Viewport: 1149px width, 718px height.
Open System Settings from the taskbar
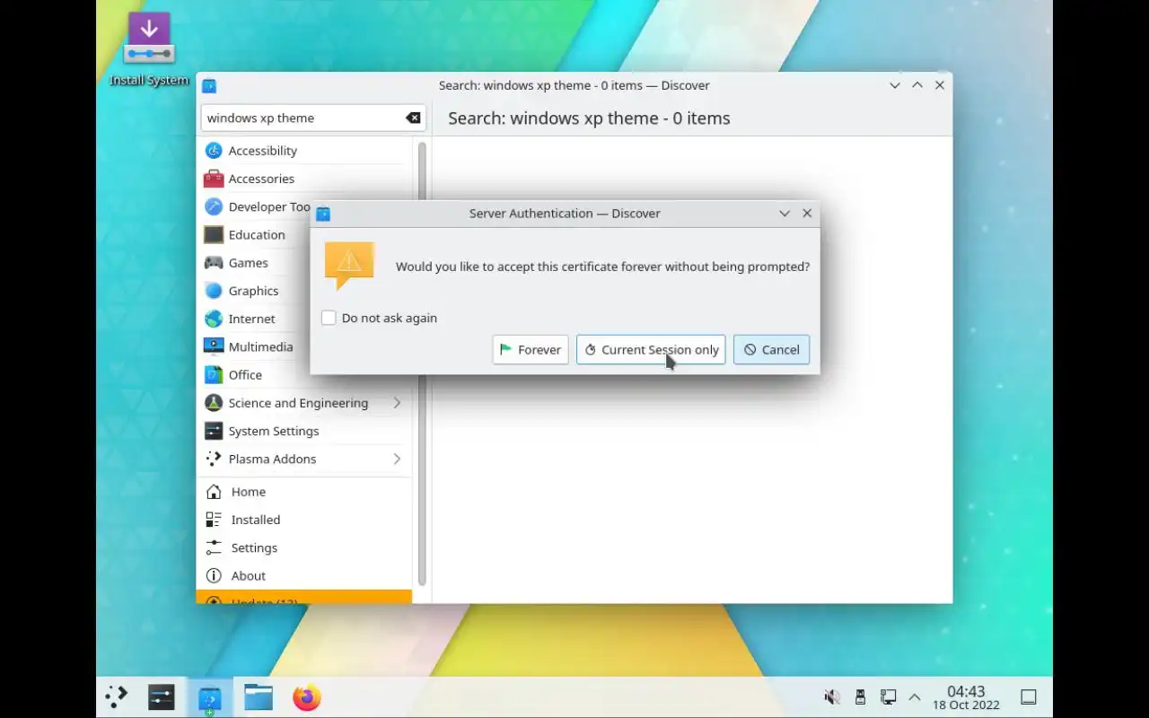coord(162,697)
